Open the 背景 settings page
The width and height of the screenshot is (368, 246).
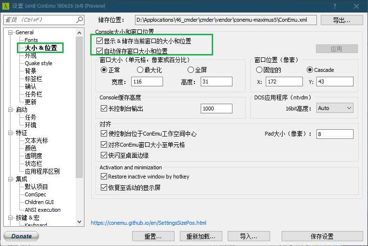[30, 71]
